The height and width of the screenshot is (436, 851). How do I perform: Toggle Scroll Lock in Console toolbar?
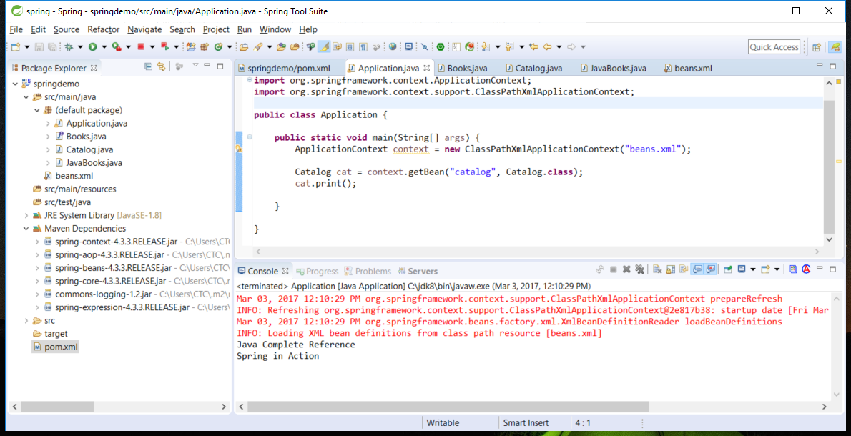pos(671,269)
